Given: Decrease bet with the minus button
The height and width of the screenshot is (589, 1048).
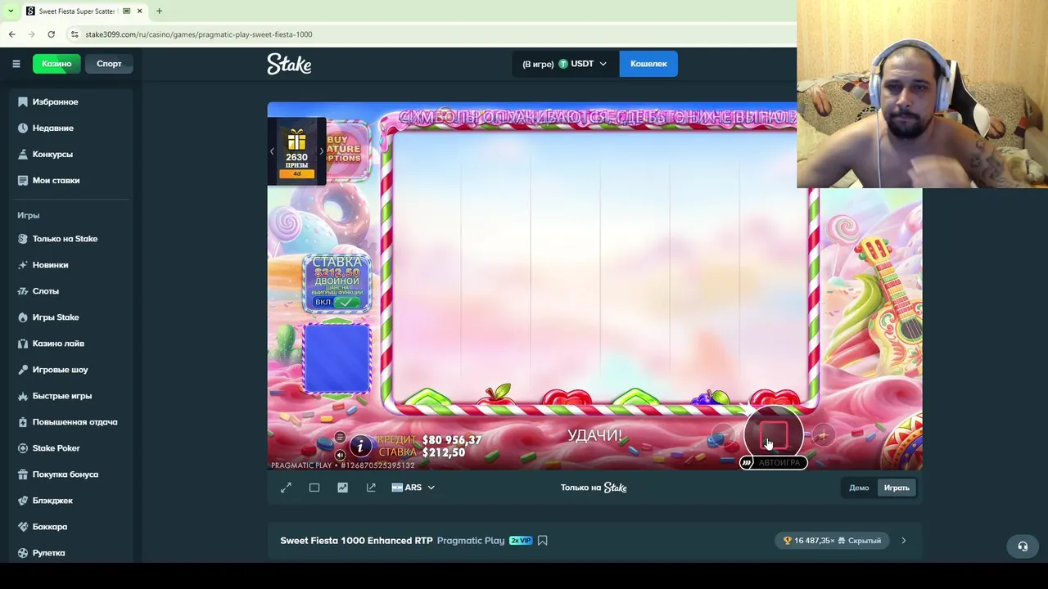Looking at the screenshot, I should [723, 436].
